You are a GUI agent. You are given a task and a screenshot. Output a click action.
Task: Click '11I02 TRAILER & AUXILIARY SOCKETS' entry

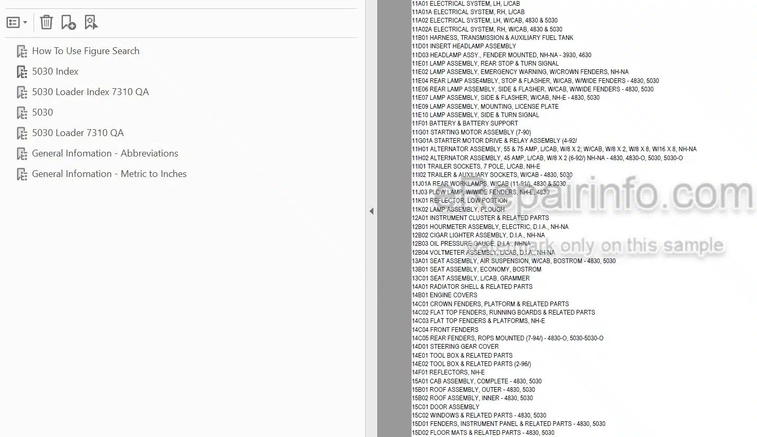pos(492,175)
